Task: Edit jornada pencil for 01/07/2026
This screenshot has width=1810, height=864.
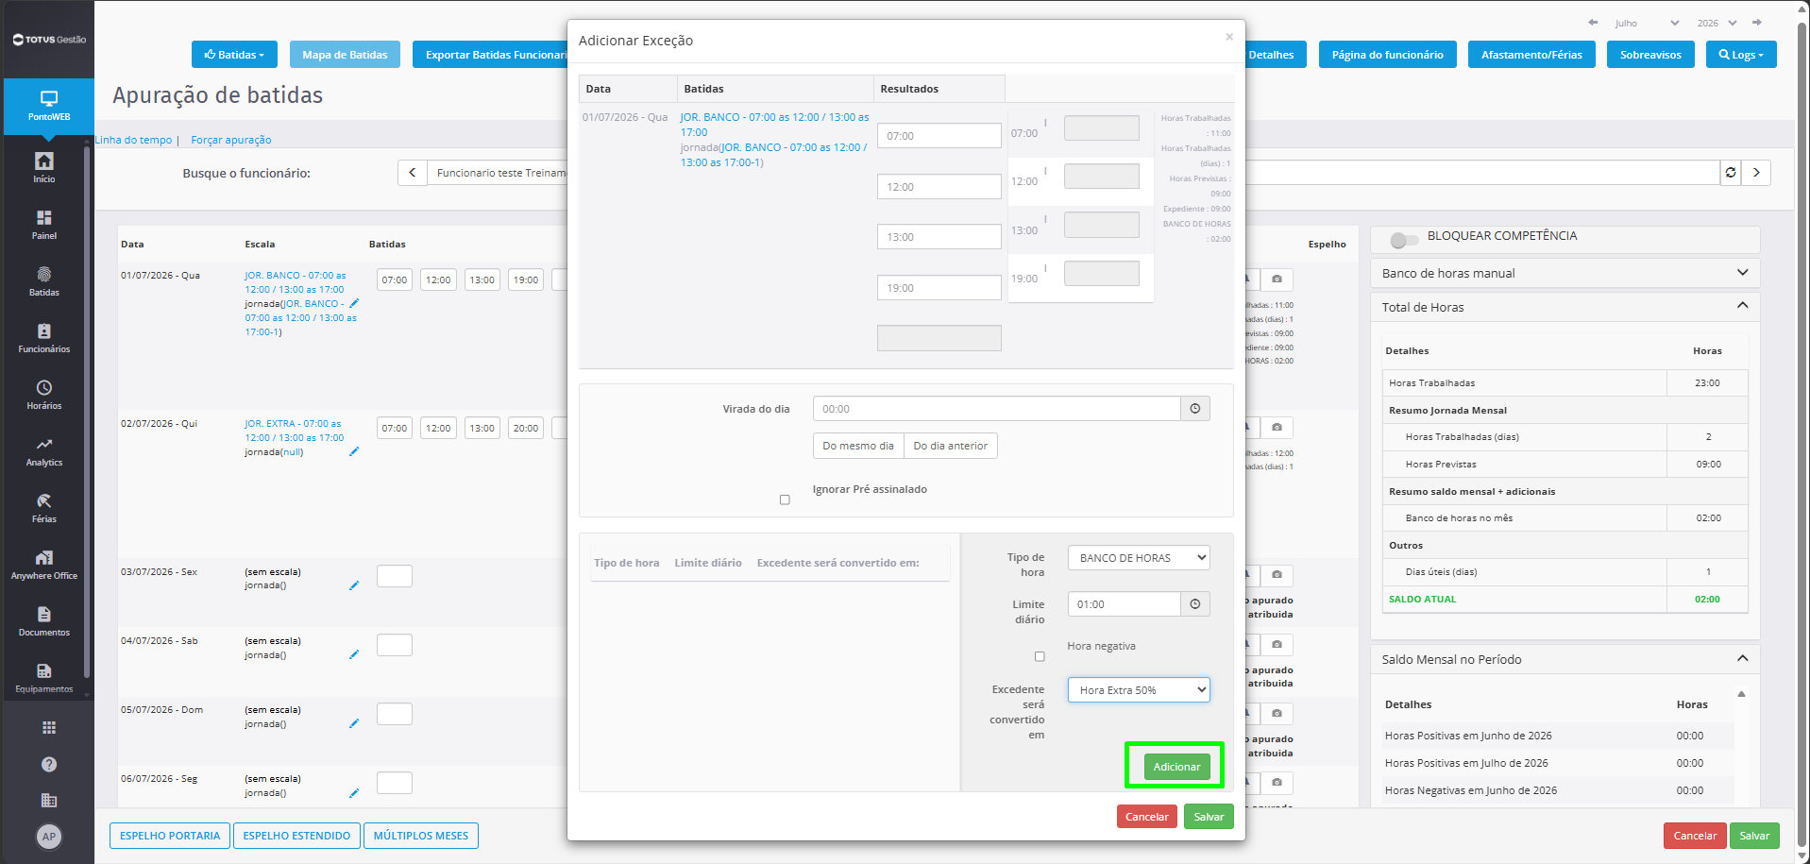Action: (x=354, y=304)
